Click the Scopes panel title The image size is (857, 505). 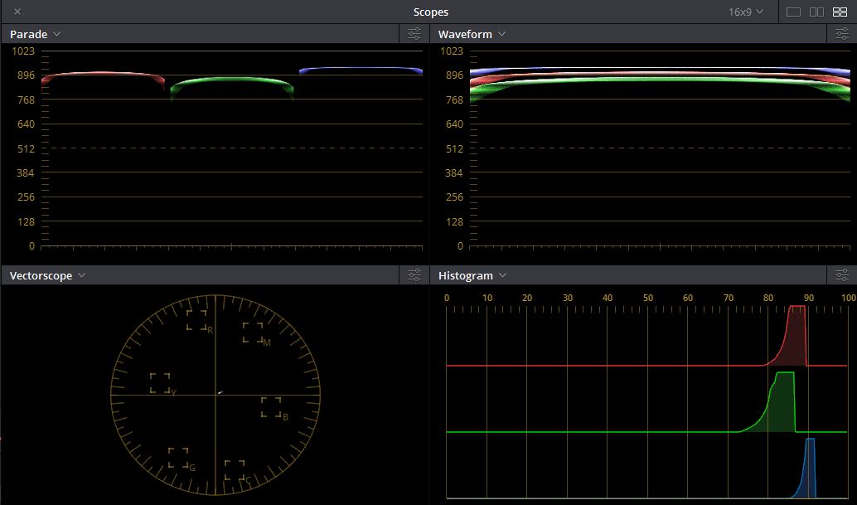pyautogui.click(x=431, y=12)
